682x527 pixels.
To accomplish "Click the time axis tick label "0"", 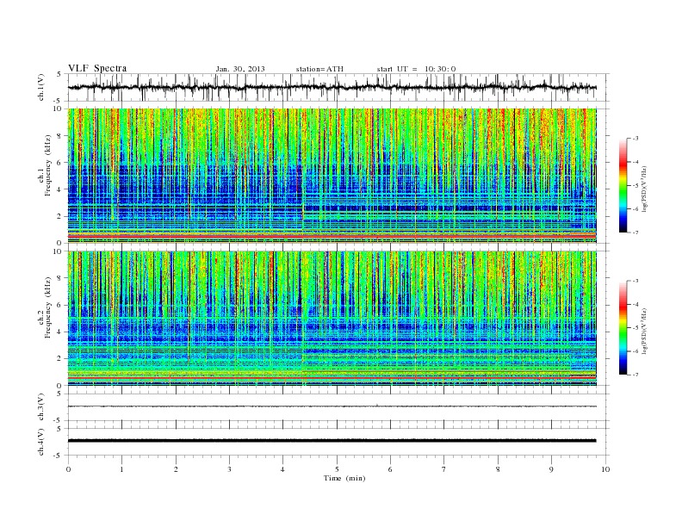I will pyautogui.click(x=68, y=469).
